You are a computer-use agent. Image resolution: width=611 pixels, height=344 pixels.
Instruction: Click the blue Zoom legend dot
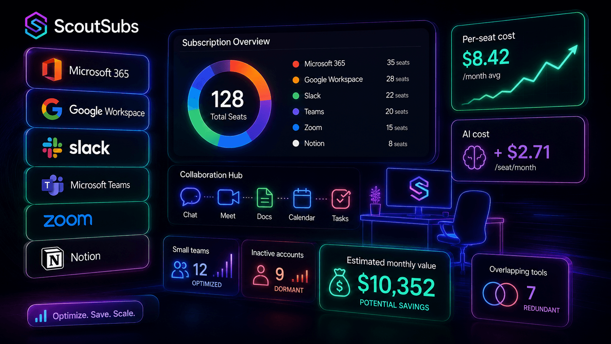(x=296, y=128)
